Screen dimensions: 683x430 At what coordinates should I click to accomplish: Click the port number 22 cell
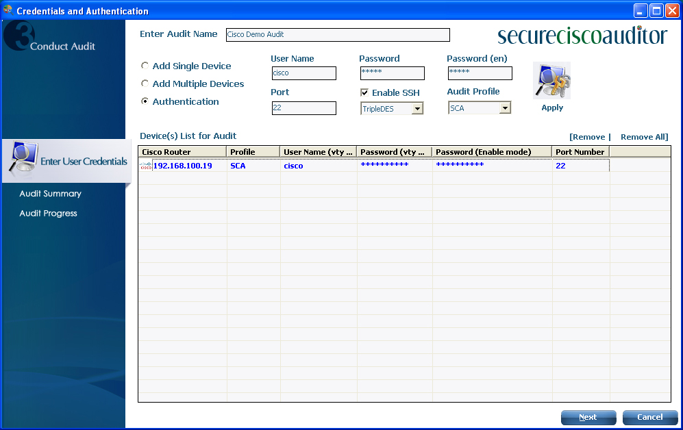click(581, 166)
